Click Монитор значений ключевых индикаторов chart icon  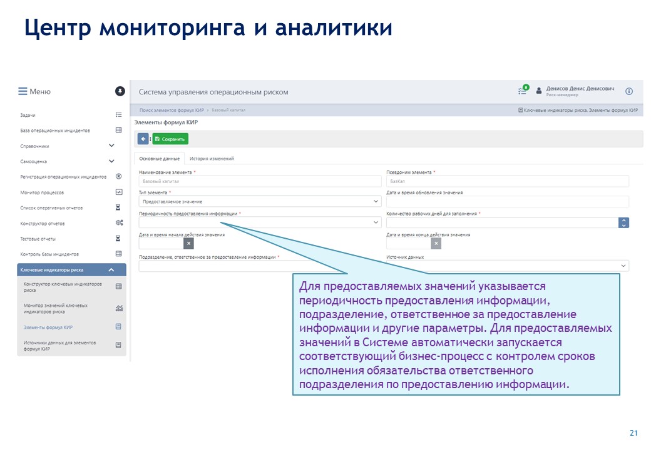click(119, 308)
